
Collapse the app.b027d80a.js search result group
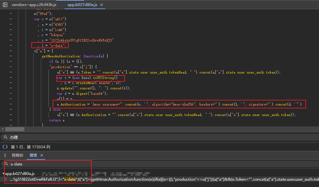point(3,174)
